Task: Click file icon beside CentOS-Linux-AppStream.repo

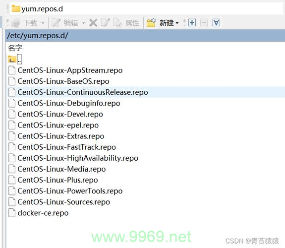Action: pyautogui.click(x=12, y=70)
